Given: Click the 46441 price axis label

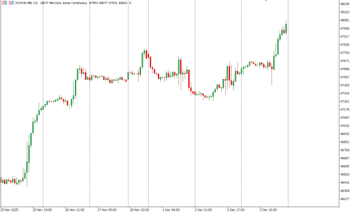Looking at the screenshot, I should (345, 183).
